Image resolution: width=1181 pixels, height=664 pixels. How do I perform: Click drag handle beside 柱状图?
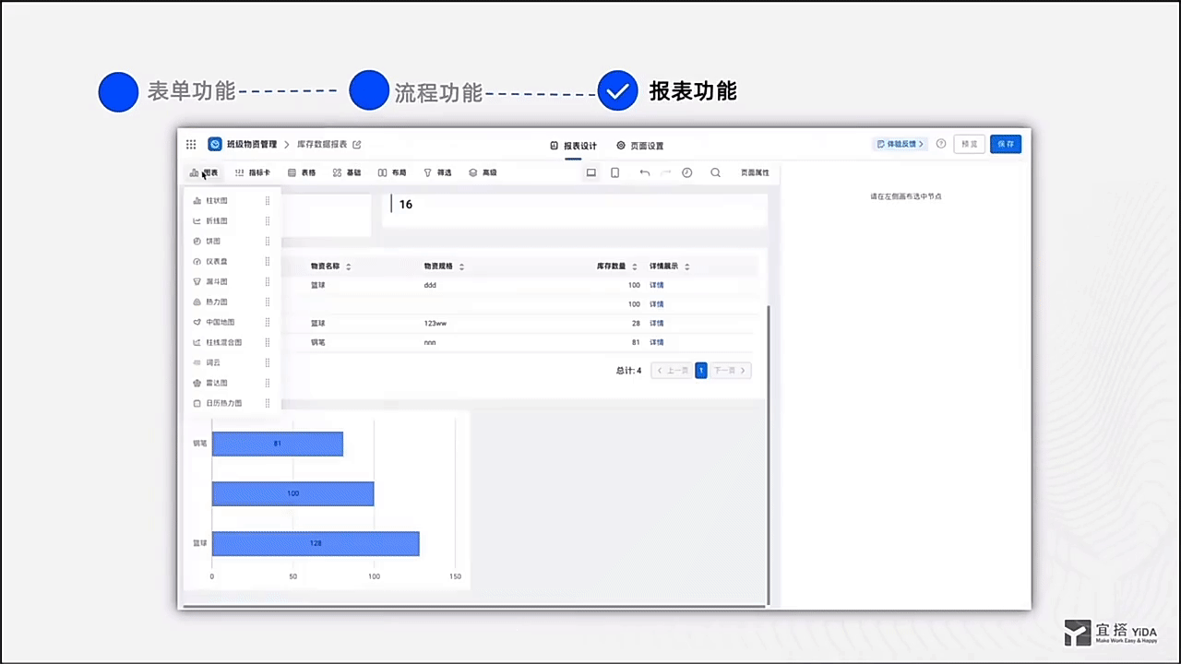pyautogui.click(x=268, y=201)
